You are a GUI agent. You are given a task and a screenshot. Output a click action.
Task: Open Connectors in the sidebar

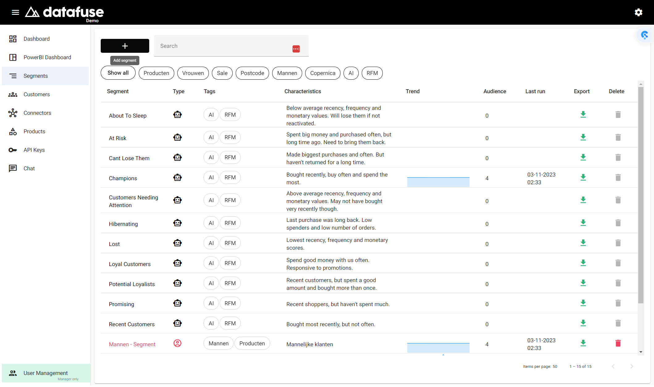(x=45, y=113)
